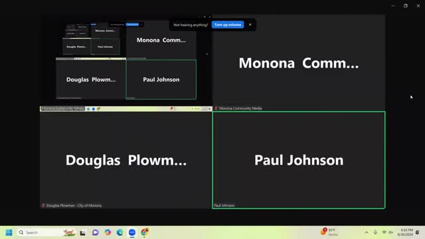Viewport: 425px width, 239px height.
Task: Select the Douglas Plowman video tile
Action: [x=126, y=160]
